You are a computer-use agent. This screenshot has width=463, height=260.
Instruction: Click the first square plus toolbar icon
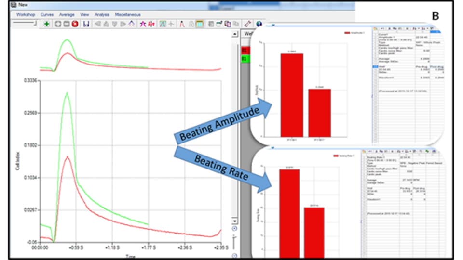57,24
